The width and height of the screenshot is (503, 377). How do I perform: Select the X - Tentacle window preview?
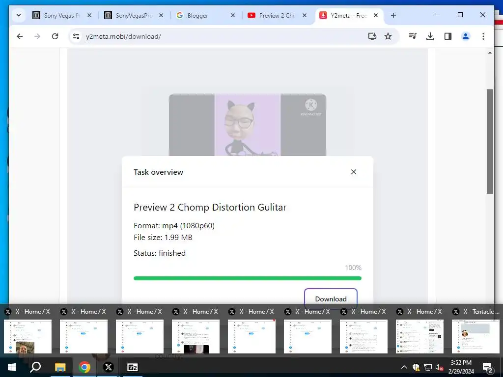click(475, 336)
